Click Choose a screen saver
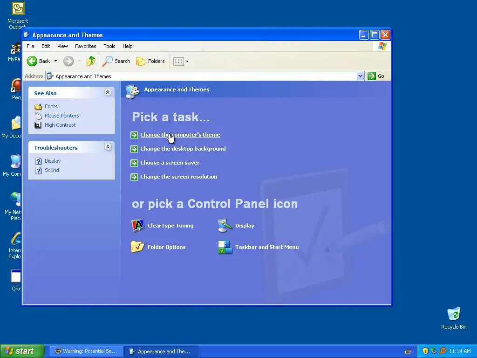 tap(170, 163)
